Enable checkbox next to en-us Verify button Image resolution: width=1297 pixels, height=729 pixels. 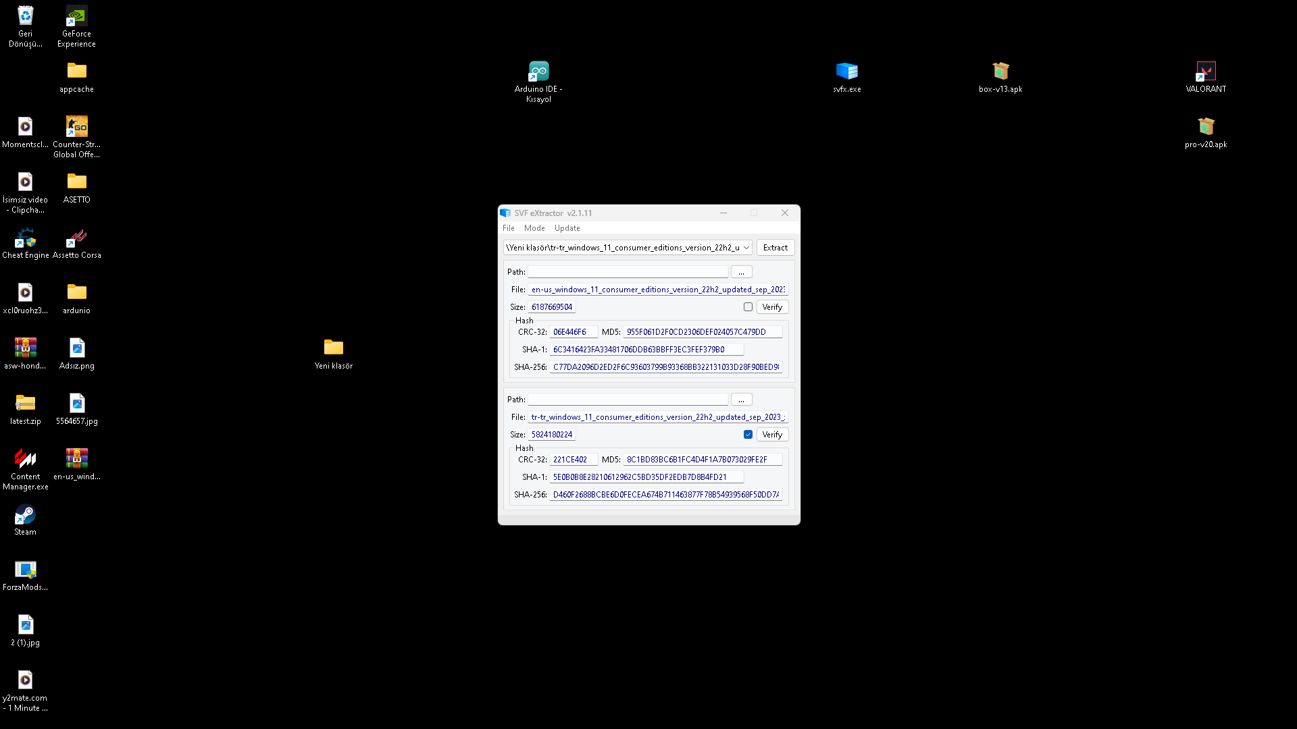(x=748, y=307)
